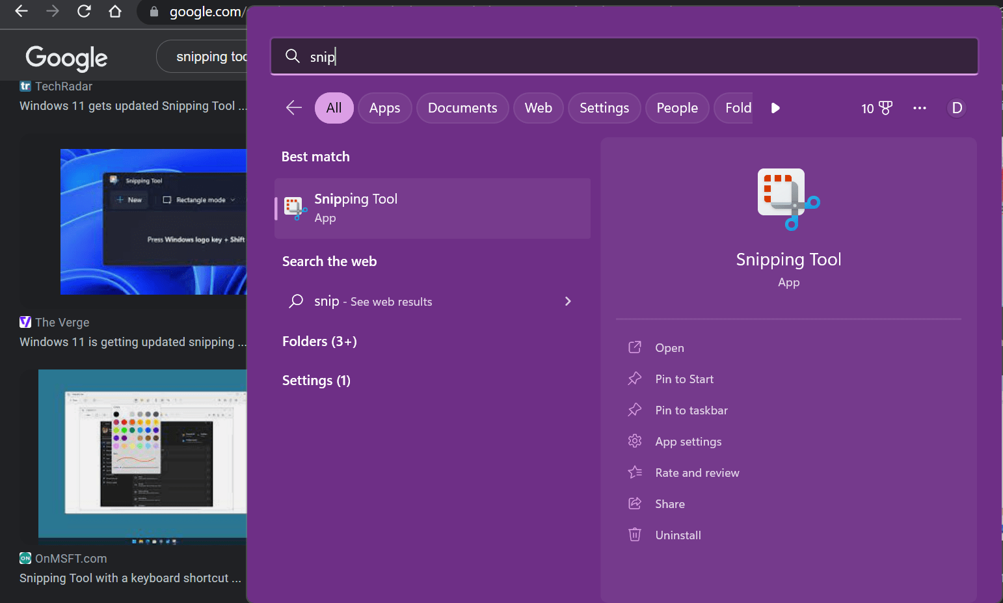Click the TechRadar favicon
The height and width of the screenshot is (603, 1003).
(25, 86)
